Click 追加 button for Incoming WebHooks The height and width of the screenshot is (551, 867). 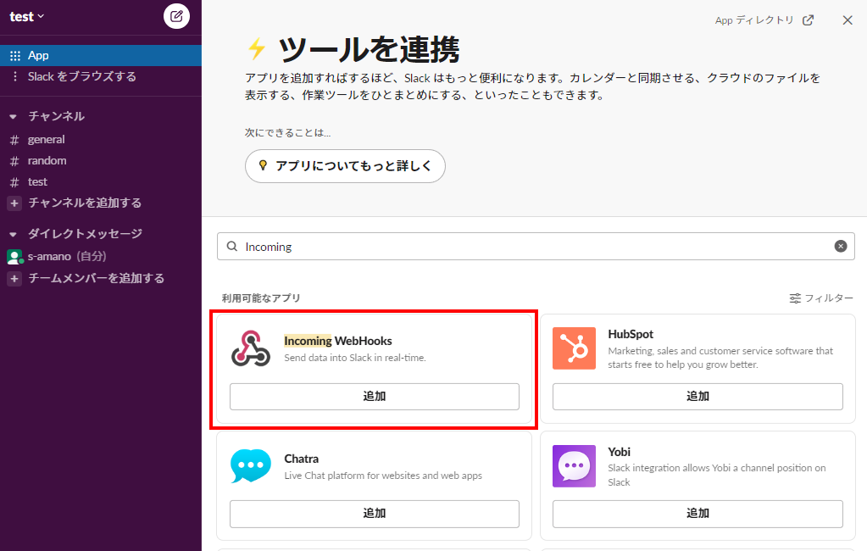click(x=374, y=396)
